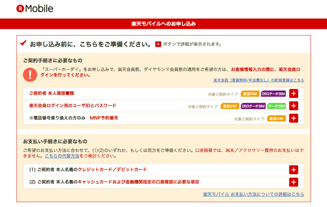The width and height of the screenshot is (327, 207).
Task: Click お申し込み前に、こちらをご準備ください heading
Action: click(x=90, y=44)
